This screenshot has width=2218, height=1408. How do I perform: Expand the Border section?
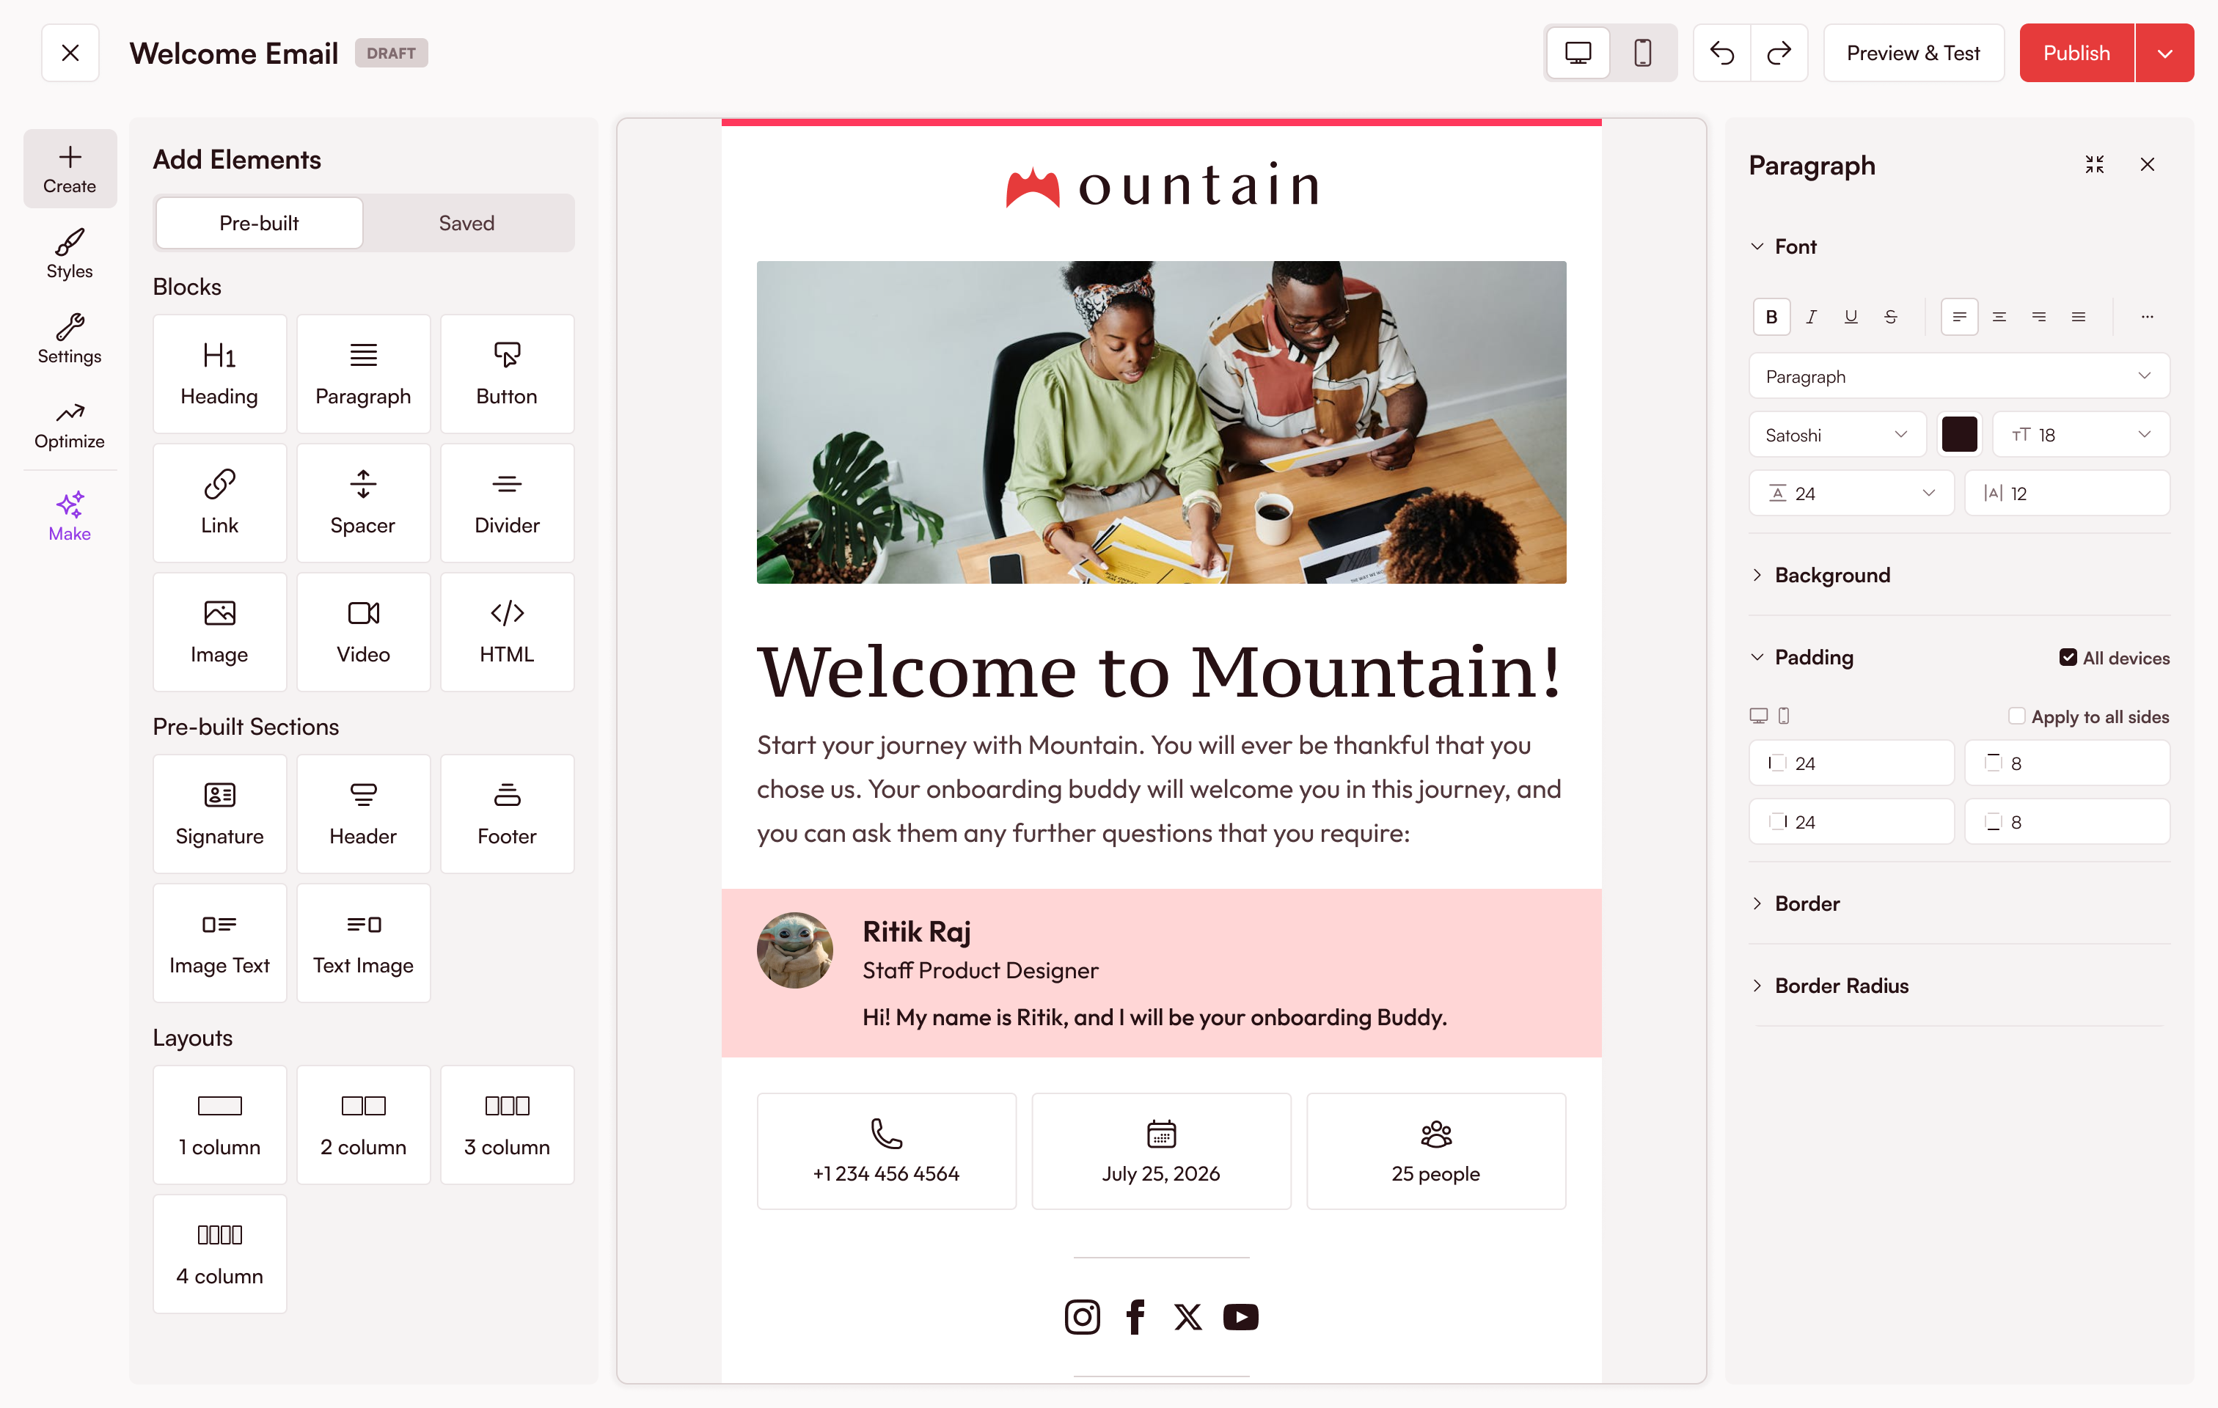(x=1757, y=903)
